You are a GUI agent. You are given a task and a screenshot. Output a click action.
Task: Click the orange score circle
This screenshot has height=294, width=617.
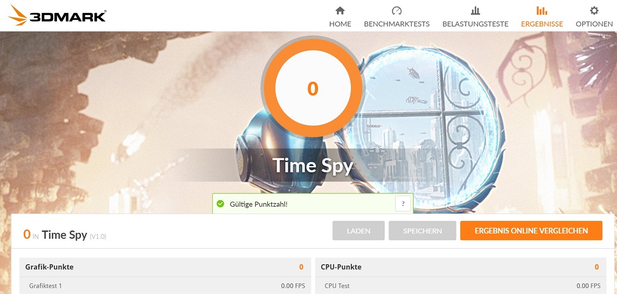click(313, 89)
